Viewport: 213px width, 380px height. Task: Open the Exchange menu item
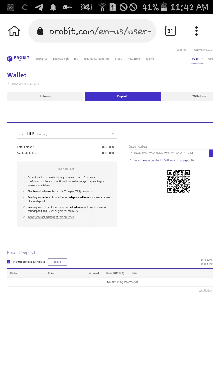(x=41, y=59)
